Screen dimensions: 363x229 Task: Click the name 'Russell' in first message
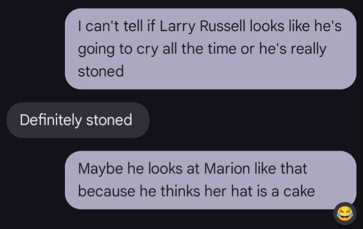(x=222, y=26)
